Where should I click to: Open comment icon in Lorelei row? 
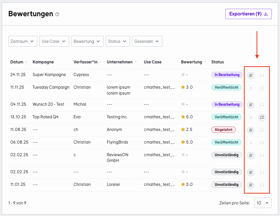(x=262, y=185)
